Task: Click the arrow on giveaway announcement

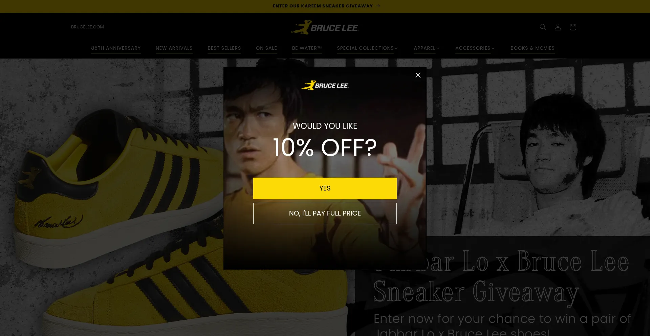Action: point(378,6)
